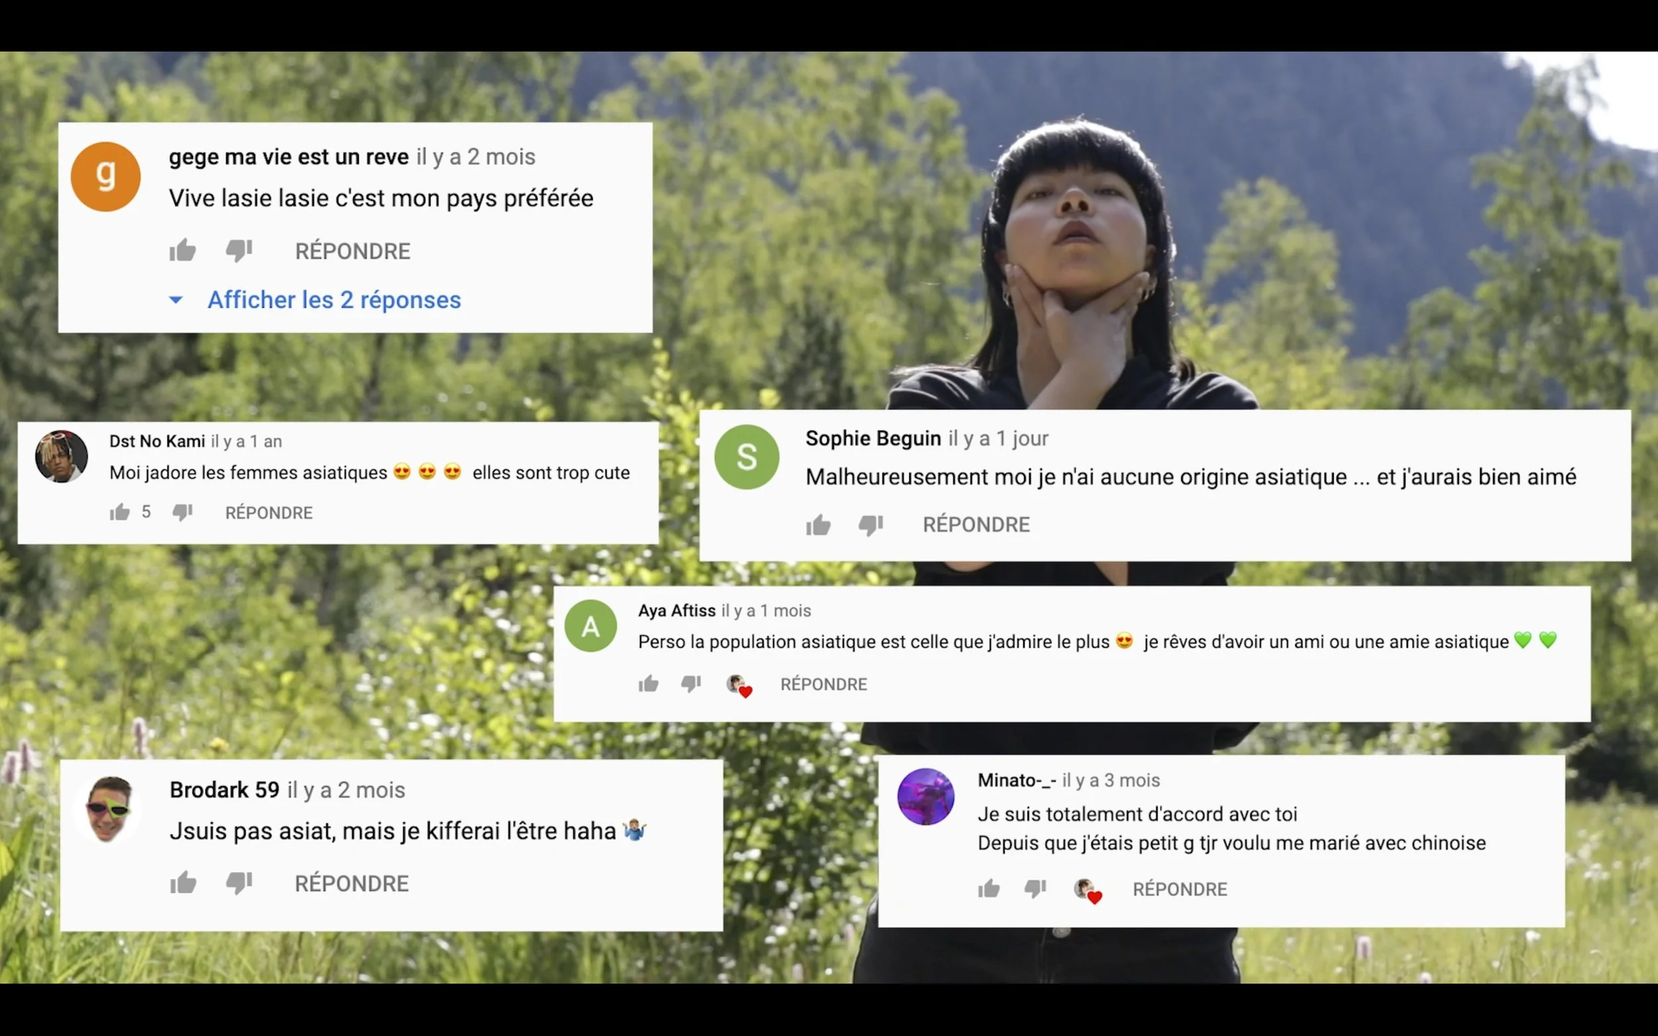Expand the 2 replies dropdown arrow

[176, 300]
